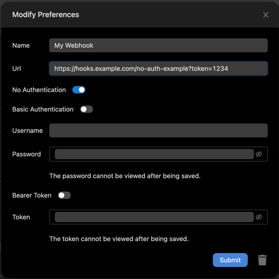Enable the Basic Authentication switch
Screen dimensions: 279x279
click(x=86, y=109)
